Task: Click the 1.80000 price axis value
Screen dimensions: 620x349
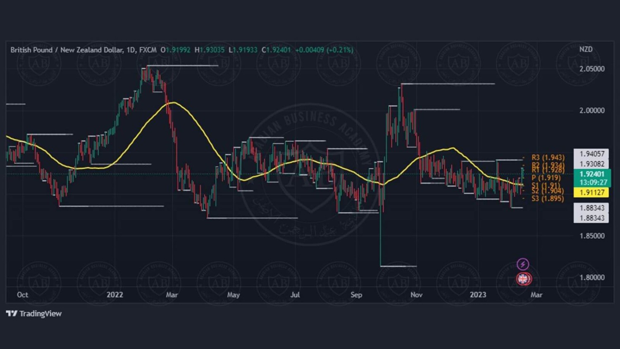Action: coord(591,277)
